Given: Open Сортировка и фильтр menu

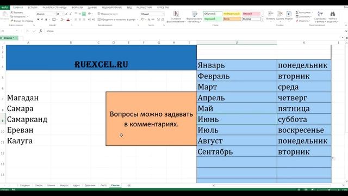Looking at the screenshot, I should click(x=320, y=17).
